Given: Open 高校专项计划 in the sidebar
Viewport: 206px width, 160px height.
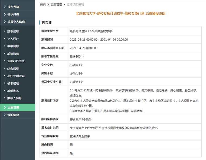Looking at the screenshot, I should 16,76.
